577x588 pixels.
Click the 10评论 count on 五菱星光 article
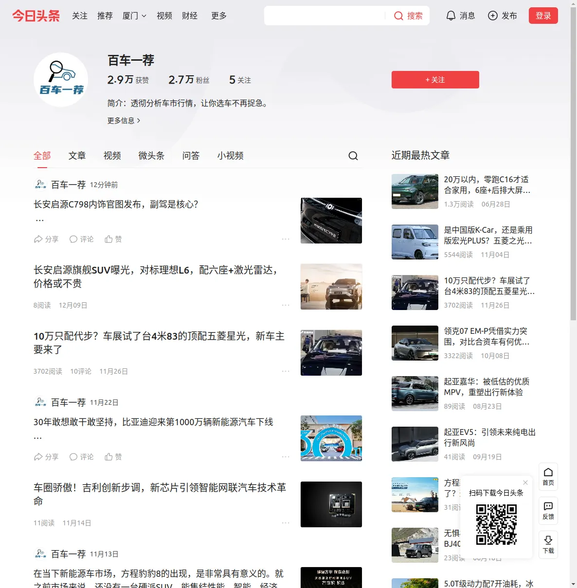(81, 371)
